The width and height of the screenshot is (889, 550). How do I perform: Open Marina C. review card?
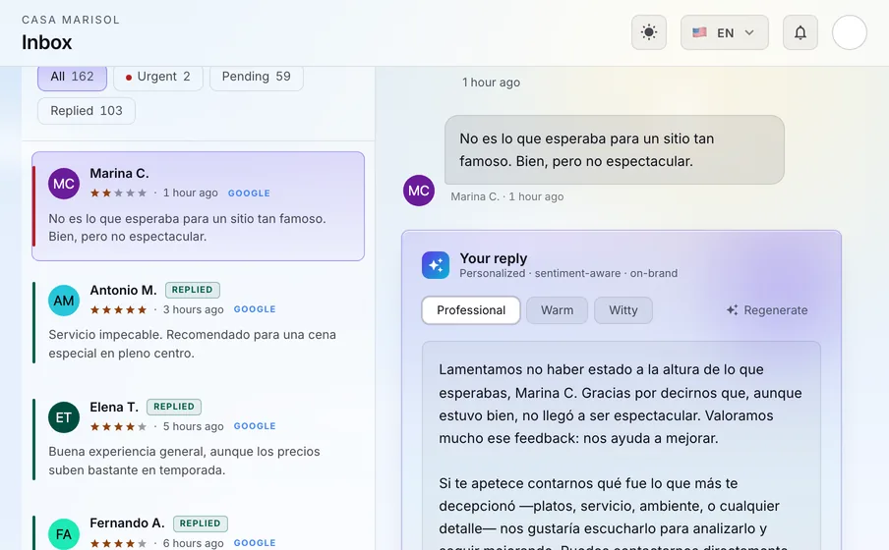pyautogui.click(x=198, y=206)
